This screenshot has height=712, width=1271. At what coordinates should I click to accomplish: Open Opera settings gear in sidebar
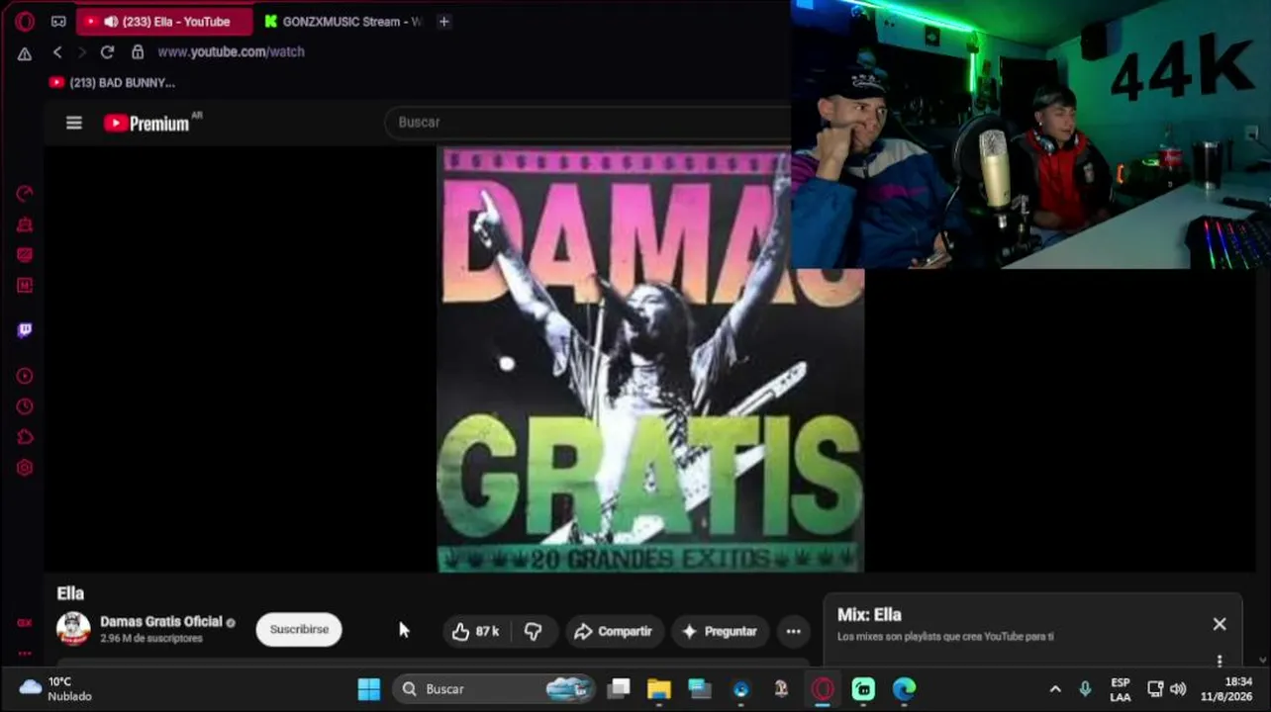coord(25,468)
